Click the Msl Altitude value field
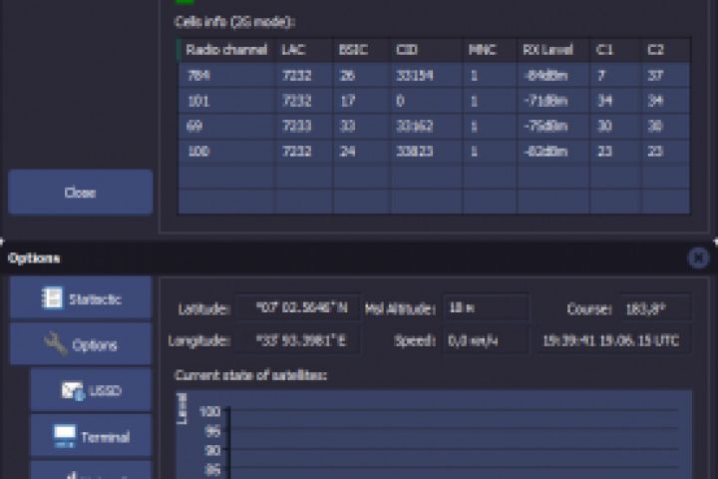Image resolution: width=718 pixels, height=479 pixels. [x=486, y=307]
